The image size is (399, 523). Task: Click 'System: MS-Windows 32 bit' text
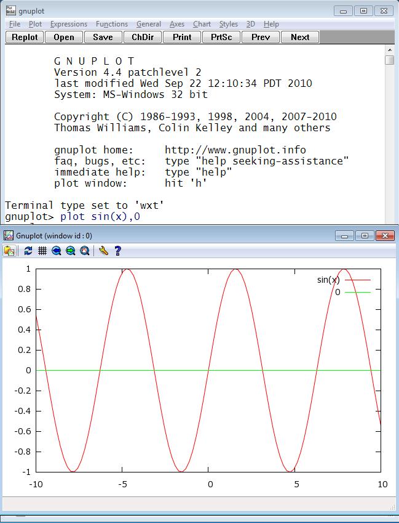[131, 95]
